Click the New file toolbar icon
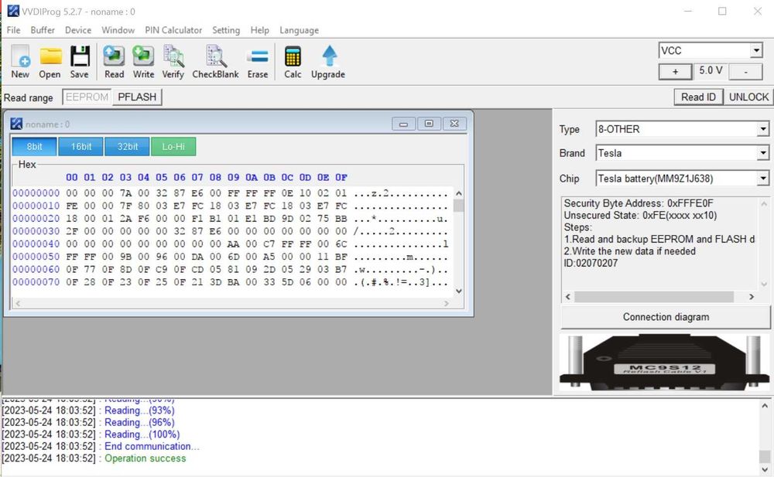774x477 pixels. pyautogui.click(x=21, y=61)
